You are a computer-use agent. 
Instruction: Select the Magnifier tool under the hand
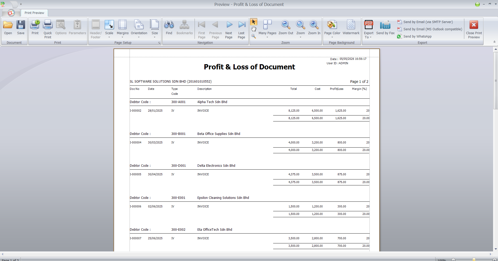tap(254, 36)
